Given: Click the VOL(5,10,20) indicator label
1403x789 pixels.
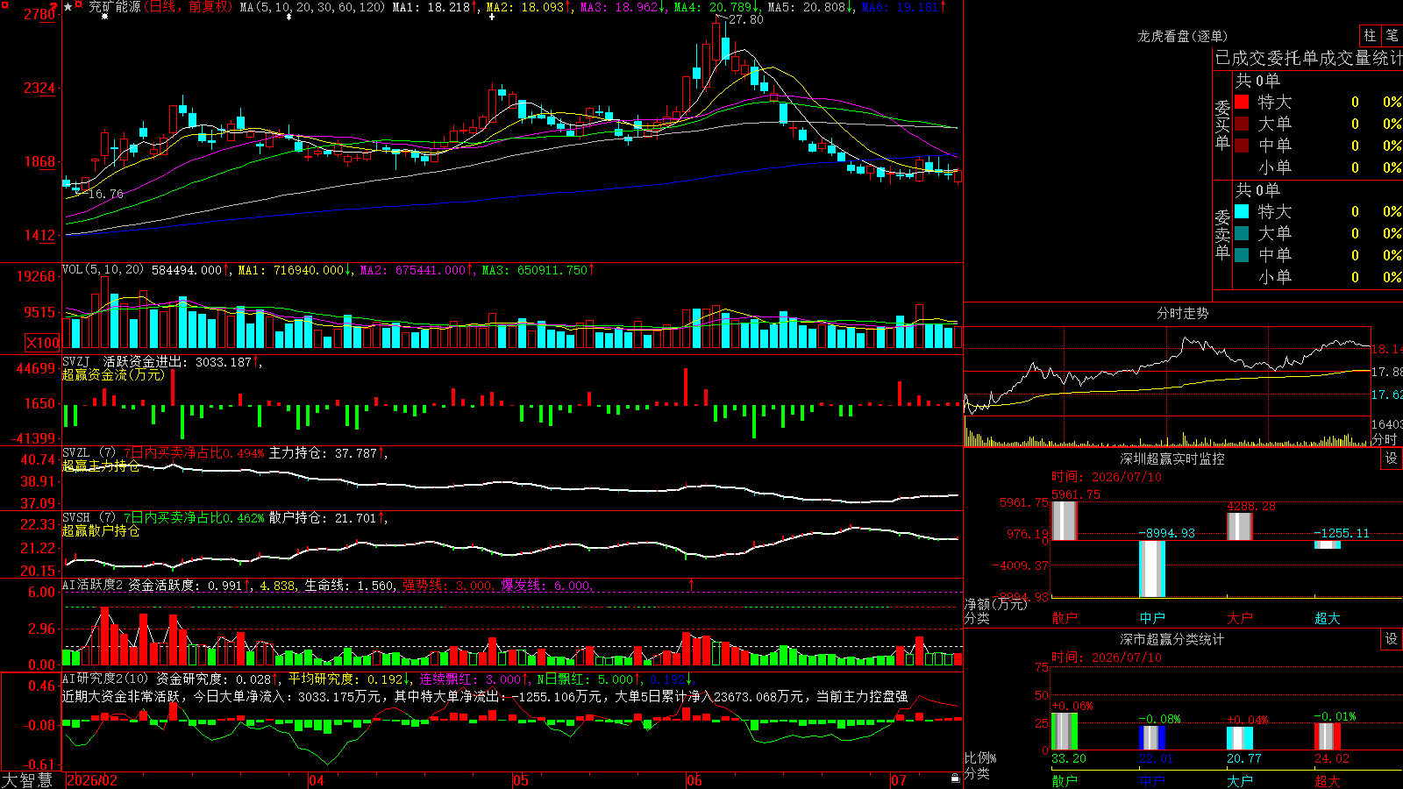Looking at the screenshot, I should click(103, 270).
